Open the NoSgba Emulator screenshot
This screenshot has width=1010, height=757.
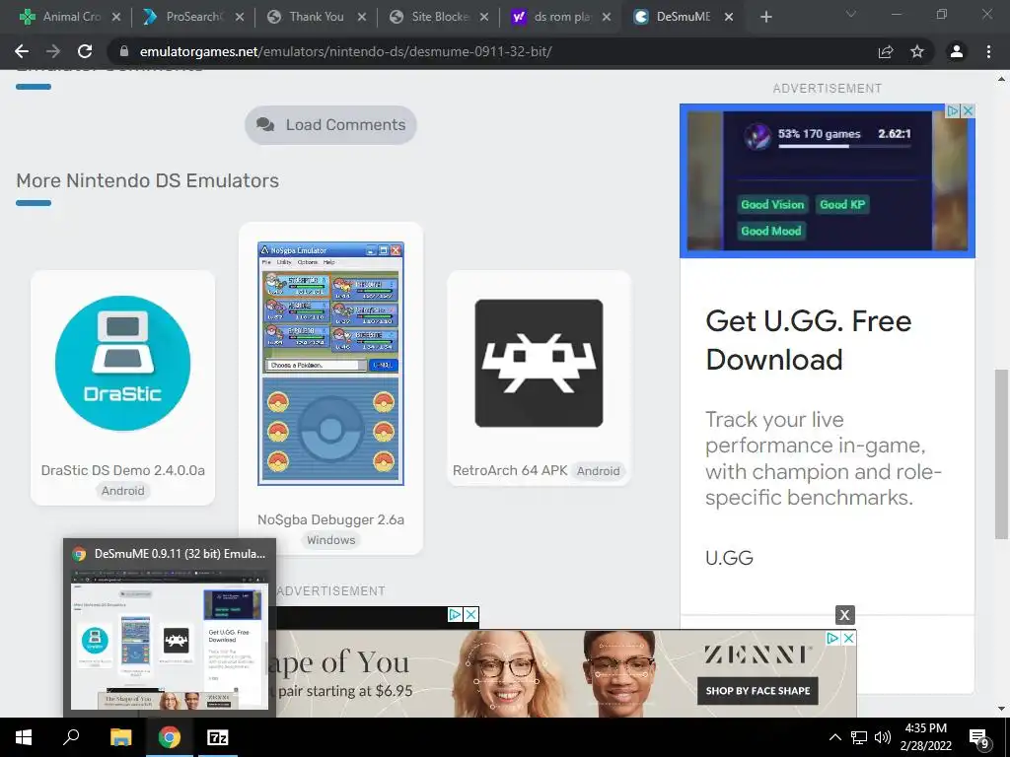pos(330,364)
